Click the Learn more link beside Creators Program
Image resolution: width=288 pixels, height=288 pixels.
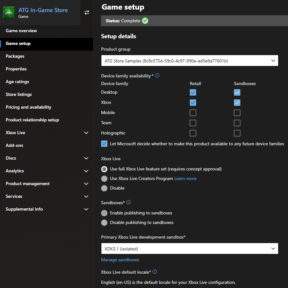point(185,179)
